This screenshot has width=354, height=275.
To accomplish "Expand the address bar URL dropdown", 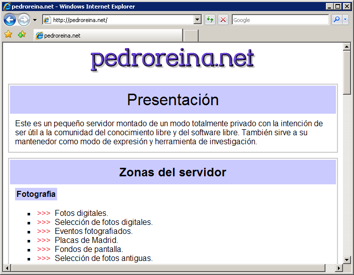I will coord(197,20).
